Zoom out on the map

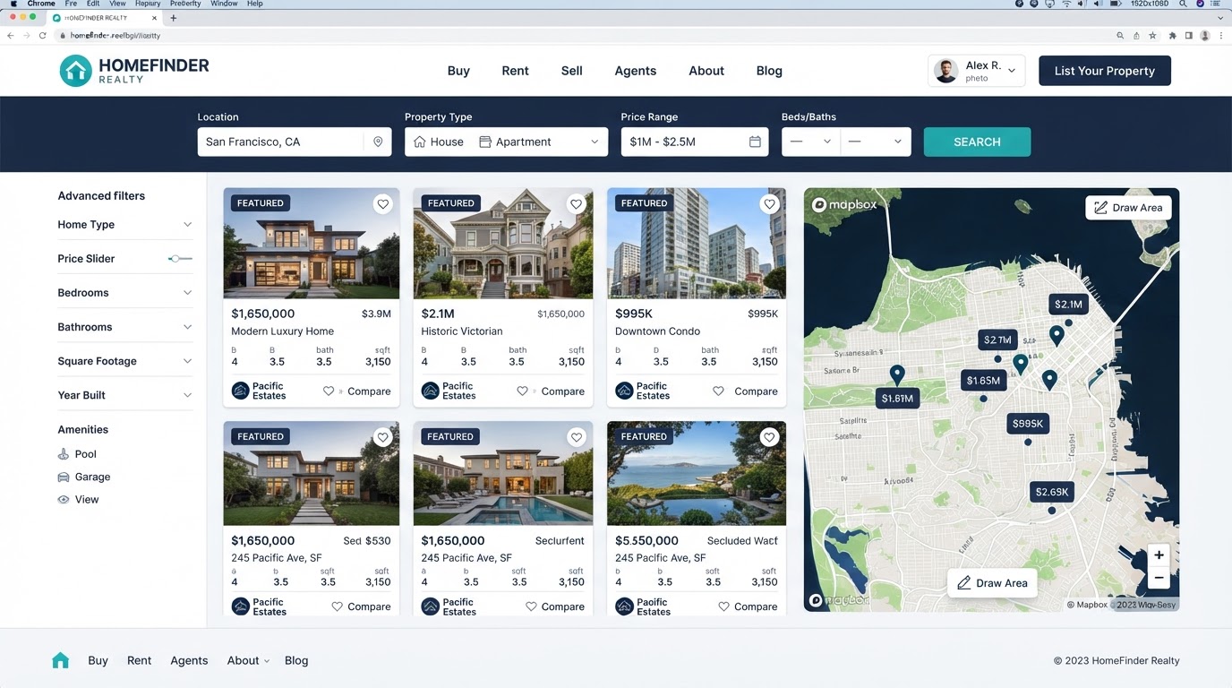coord(1159,578)
